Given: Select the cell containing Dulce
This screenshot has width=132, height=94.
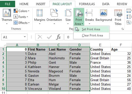Looking at the screenshot, I should 38,54.
